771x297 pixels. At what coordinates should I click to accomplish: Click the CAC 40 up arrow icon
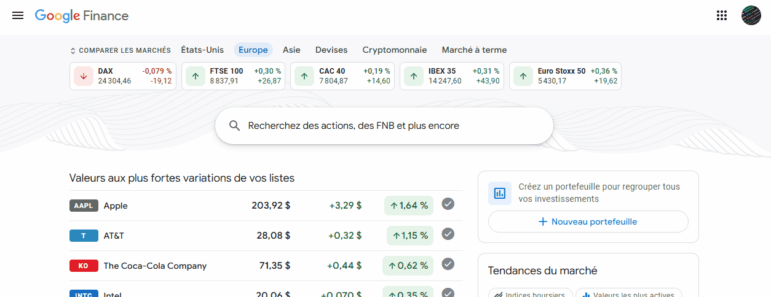tap(304, 76)
